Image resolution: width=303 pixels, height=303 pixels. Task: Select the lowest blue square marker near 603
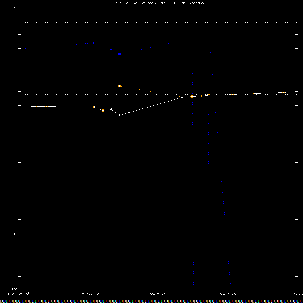(119, 55)
